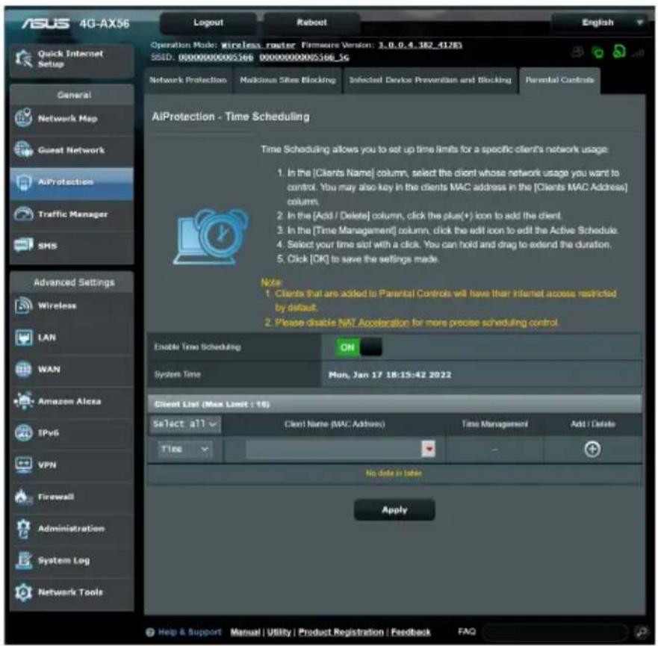Open the Product Registration link

[x=341, y=632]
